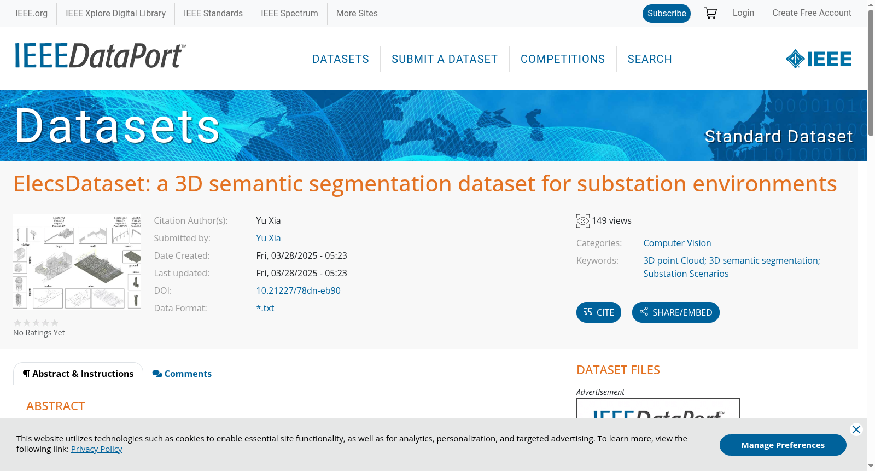The width and height of the screenshot is (875, 471).
Task: Open the Search menu item
Action: click(x=650, y=59)
